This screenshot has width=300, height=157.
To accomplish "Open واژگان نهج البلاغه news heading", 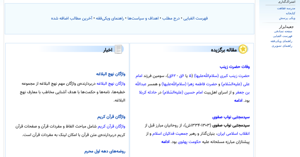I will [111, 74].
